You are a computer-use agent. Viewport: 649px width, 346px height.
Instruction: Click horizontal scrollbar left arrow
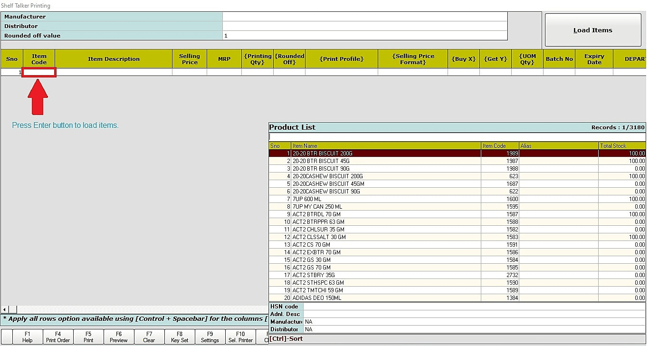click(4, 310)
